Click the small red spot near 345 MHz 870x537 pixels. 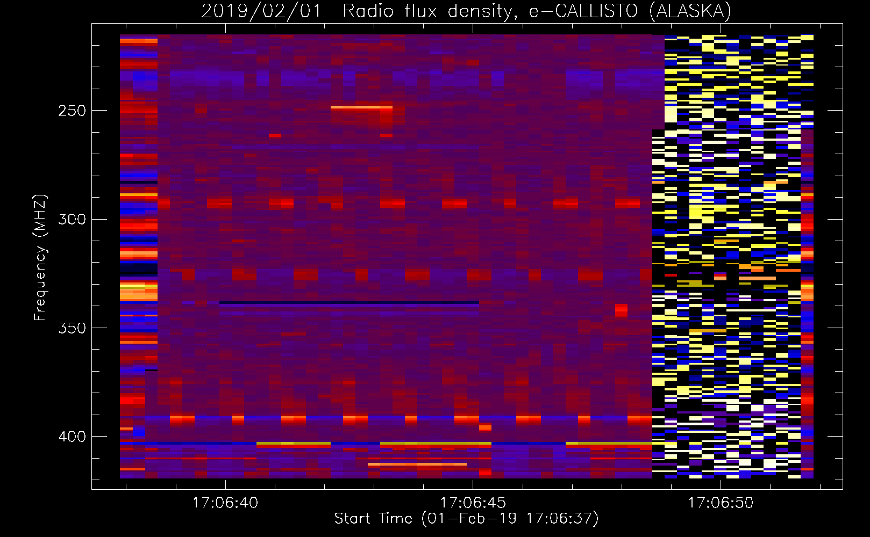coord(621,310)
